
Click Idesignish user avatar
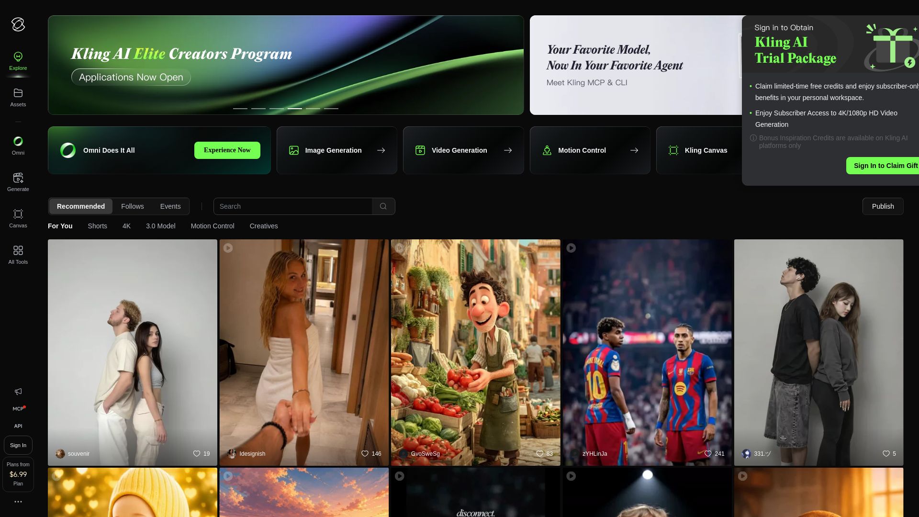pos(232,454)
